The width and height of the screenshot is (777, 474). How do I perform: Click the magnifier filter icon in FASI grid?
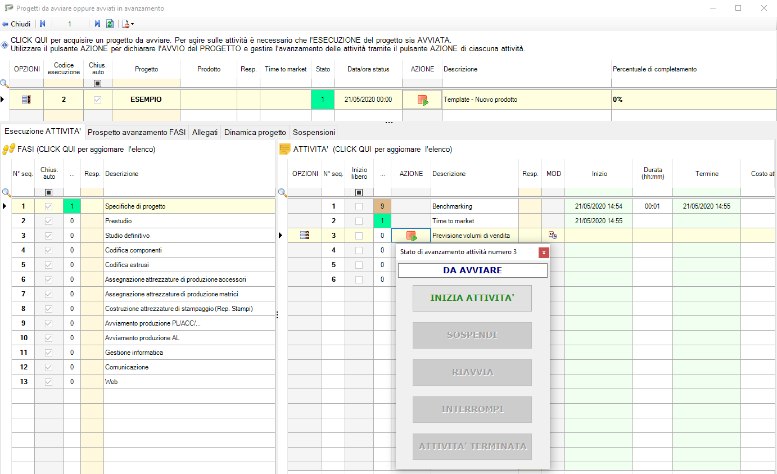tap(6, 192)
